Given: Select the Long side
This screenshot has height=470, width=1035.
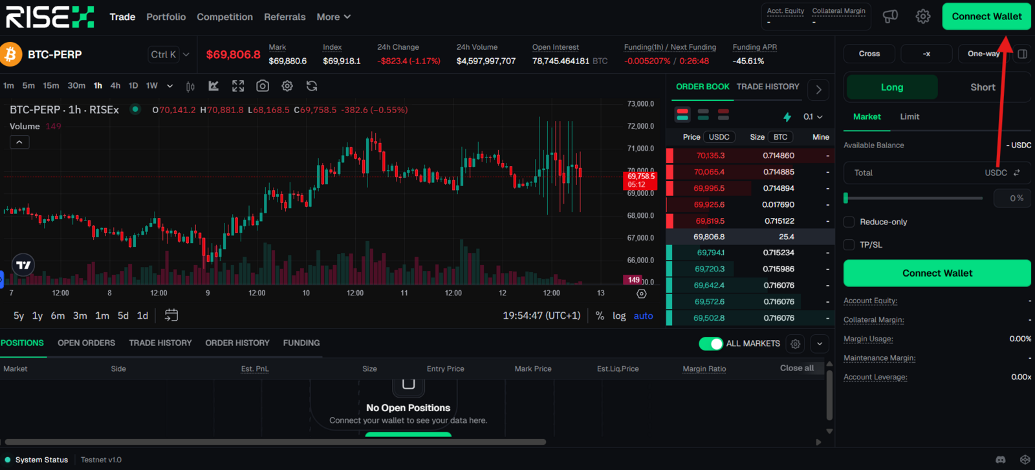Looking at the screenshot, I should (892, 87).
